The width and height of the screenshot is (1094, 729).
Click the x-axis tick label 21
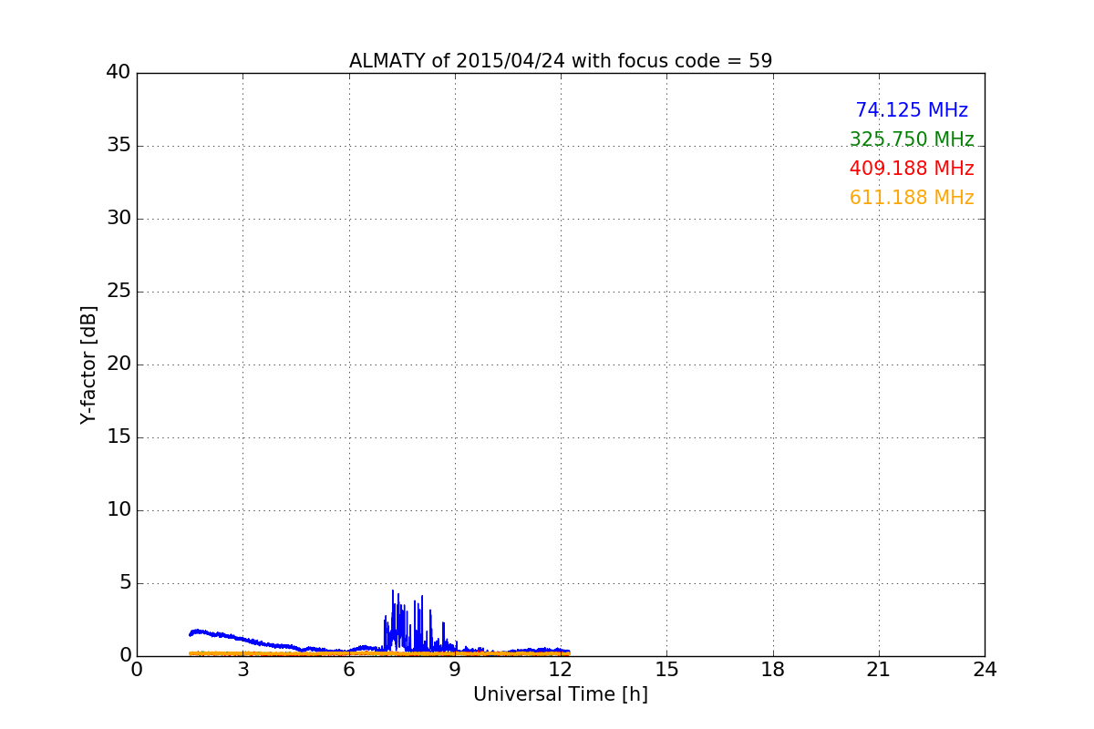coord(879,670)
